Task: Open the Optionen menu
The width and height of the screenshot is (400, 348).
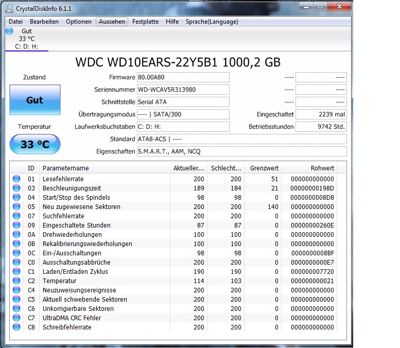Action: pyautogui.click(x=79, y=22)
